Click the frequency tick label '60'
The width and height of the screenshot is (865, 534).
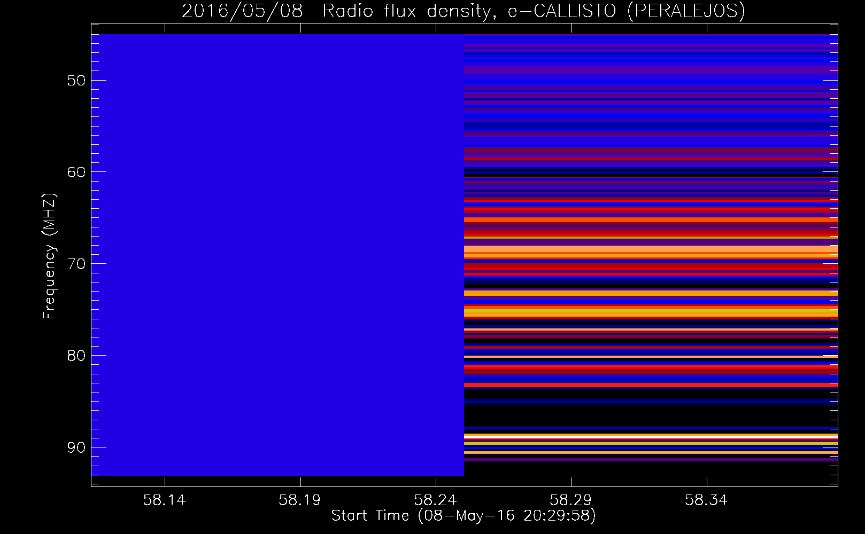(x=76, y=172)
